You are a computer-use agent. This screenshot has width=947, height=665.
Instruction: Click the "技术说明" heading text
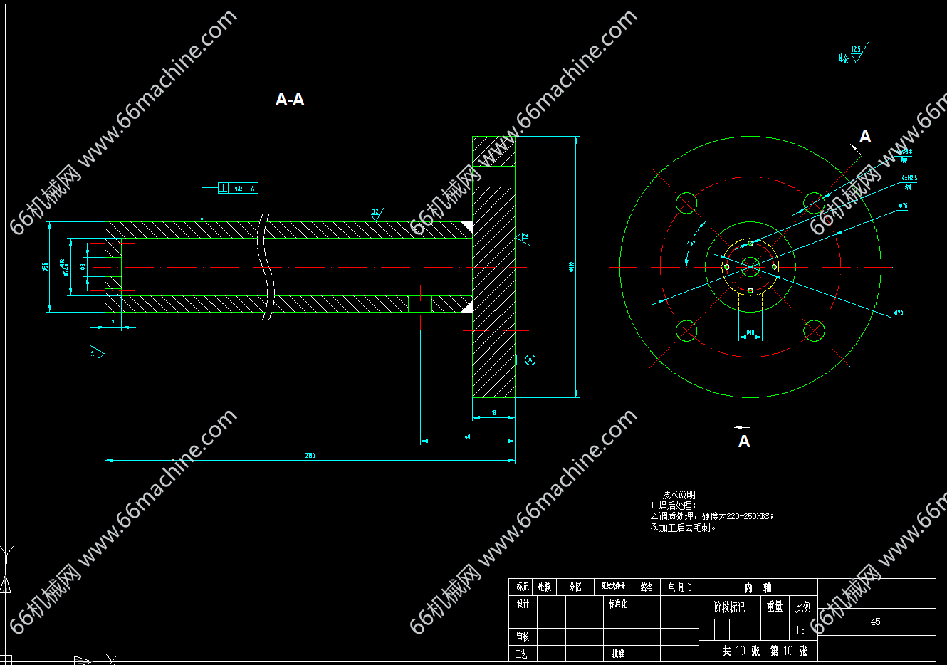click(x=679, y=495)
